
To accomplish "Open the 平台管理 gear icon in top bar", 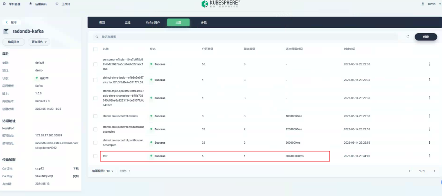I will pos(4,4).
